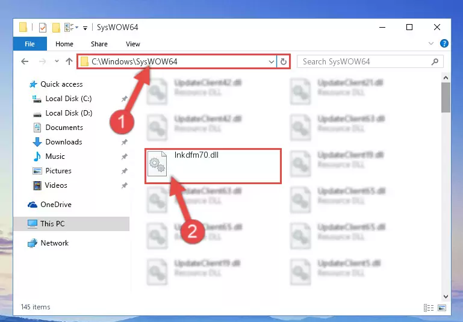Click the pin icon beside Music

pyautogui.click(x=124, y=156)
